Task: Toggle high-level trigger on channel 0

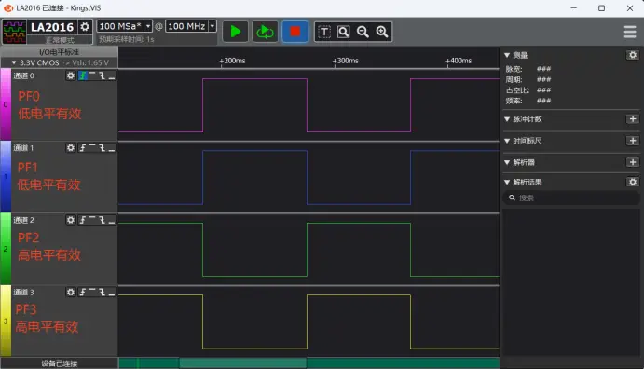Action: tap(92, 75)
